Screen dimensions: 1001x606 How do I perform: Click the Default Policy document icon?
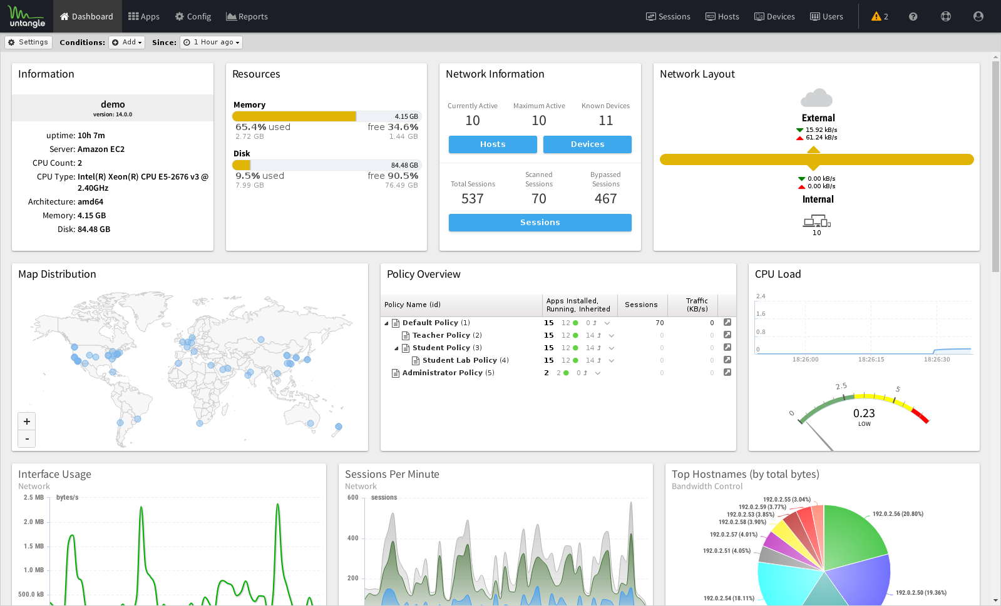point(396,323)
